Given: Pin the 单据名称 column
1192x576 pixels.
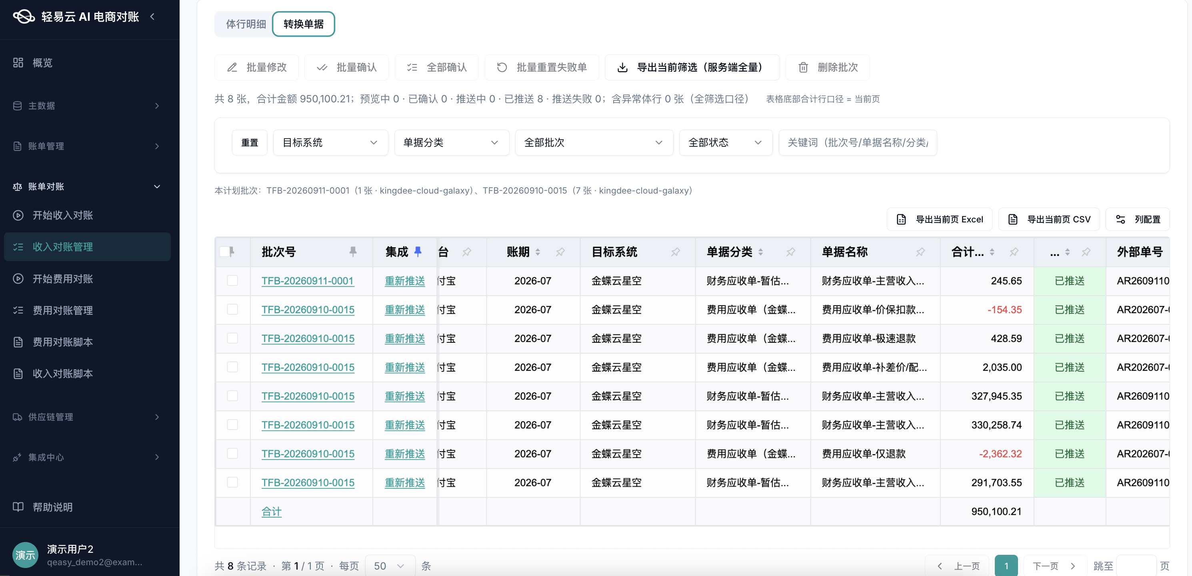Looking at the screenshot, I should click(920, 252).
